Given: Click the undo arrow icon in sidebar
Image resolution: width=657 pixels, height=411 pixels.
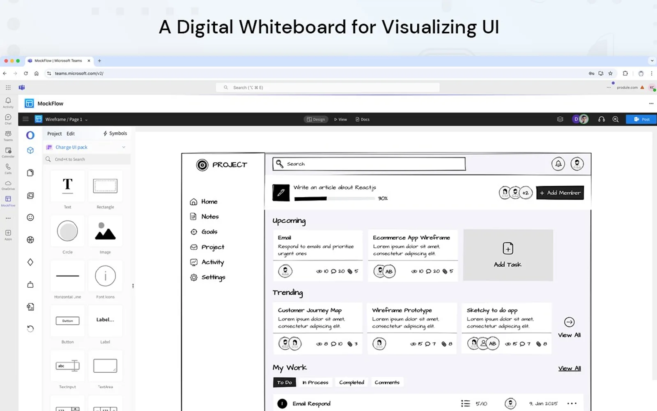Looking at the screenshot, I should coord(30,329).
